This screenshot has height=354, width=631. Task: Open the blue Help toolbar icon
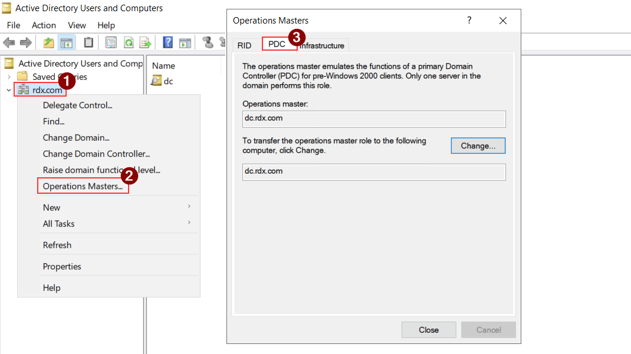[x=168, y=42]
